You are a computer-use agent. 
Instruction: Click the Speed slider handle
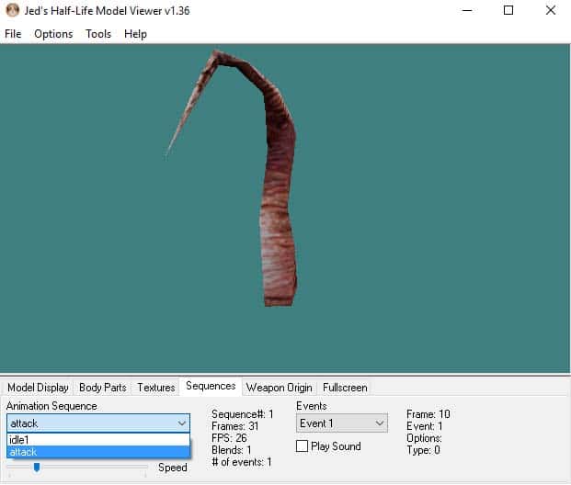(37, 468)
